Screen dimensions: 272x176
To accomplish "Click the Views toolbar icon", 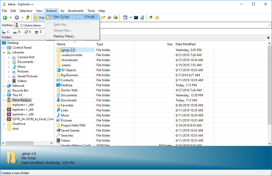I will (x=125, y=17).
